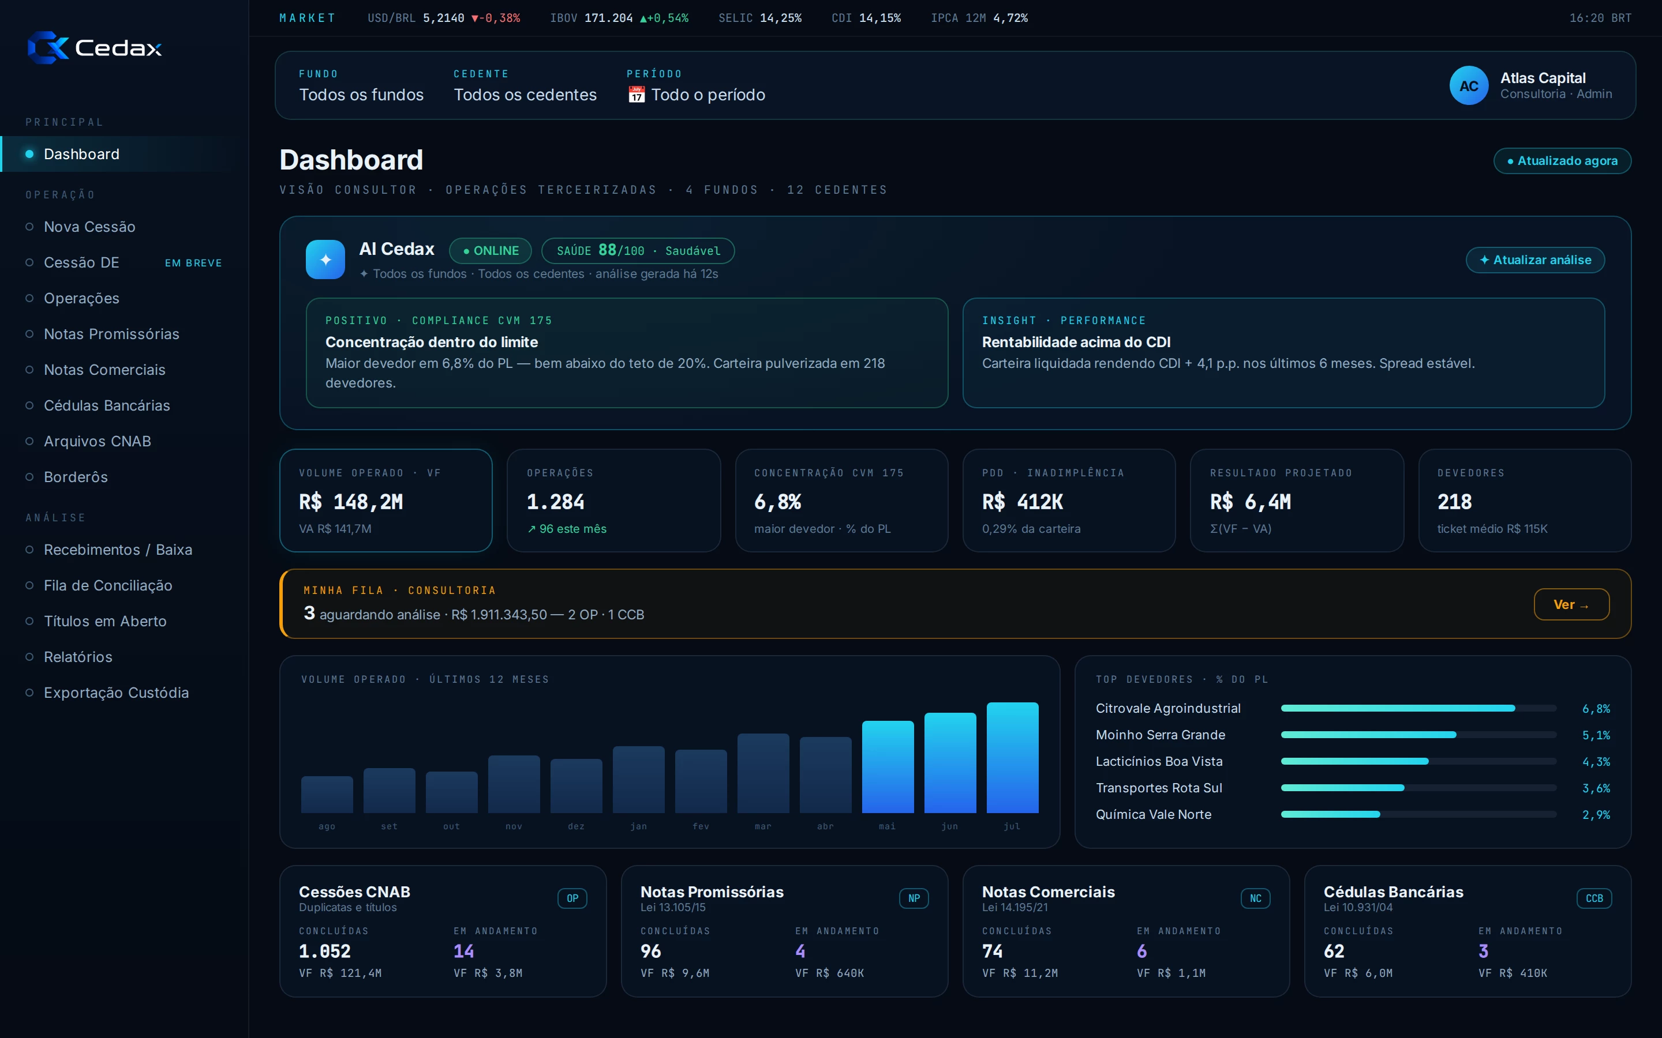1662x1038 pixels.
Task: Open Títulos em Aberto sidebar item
Action: 124,620
